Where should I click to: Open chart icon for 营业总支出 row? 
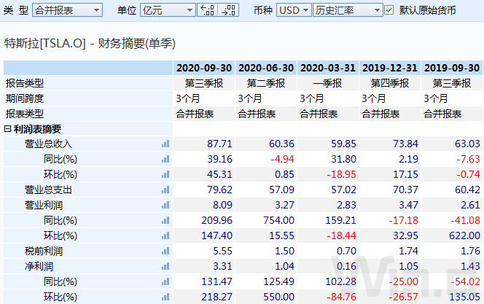click(x=165, y=190)
